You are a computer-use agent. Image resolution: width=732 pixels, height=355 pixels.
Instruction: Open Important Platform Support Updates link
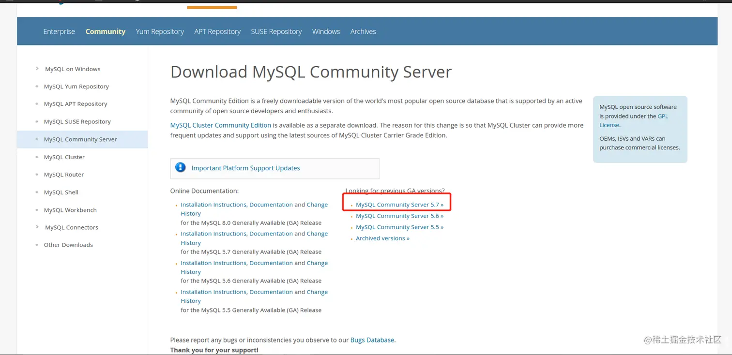(x=246, y=168)
